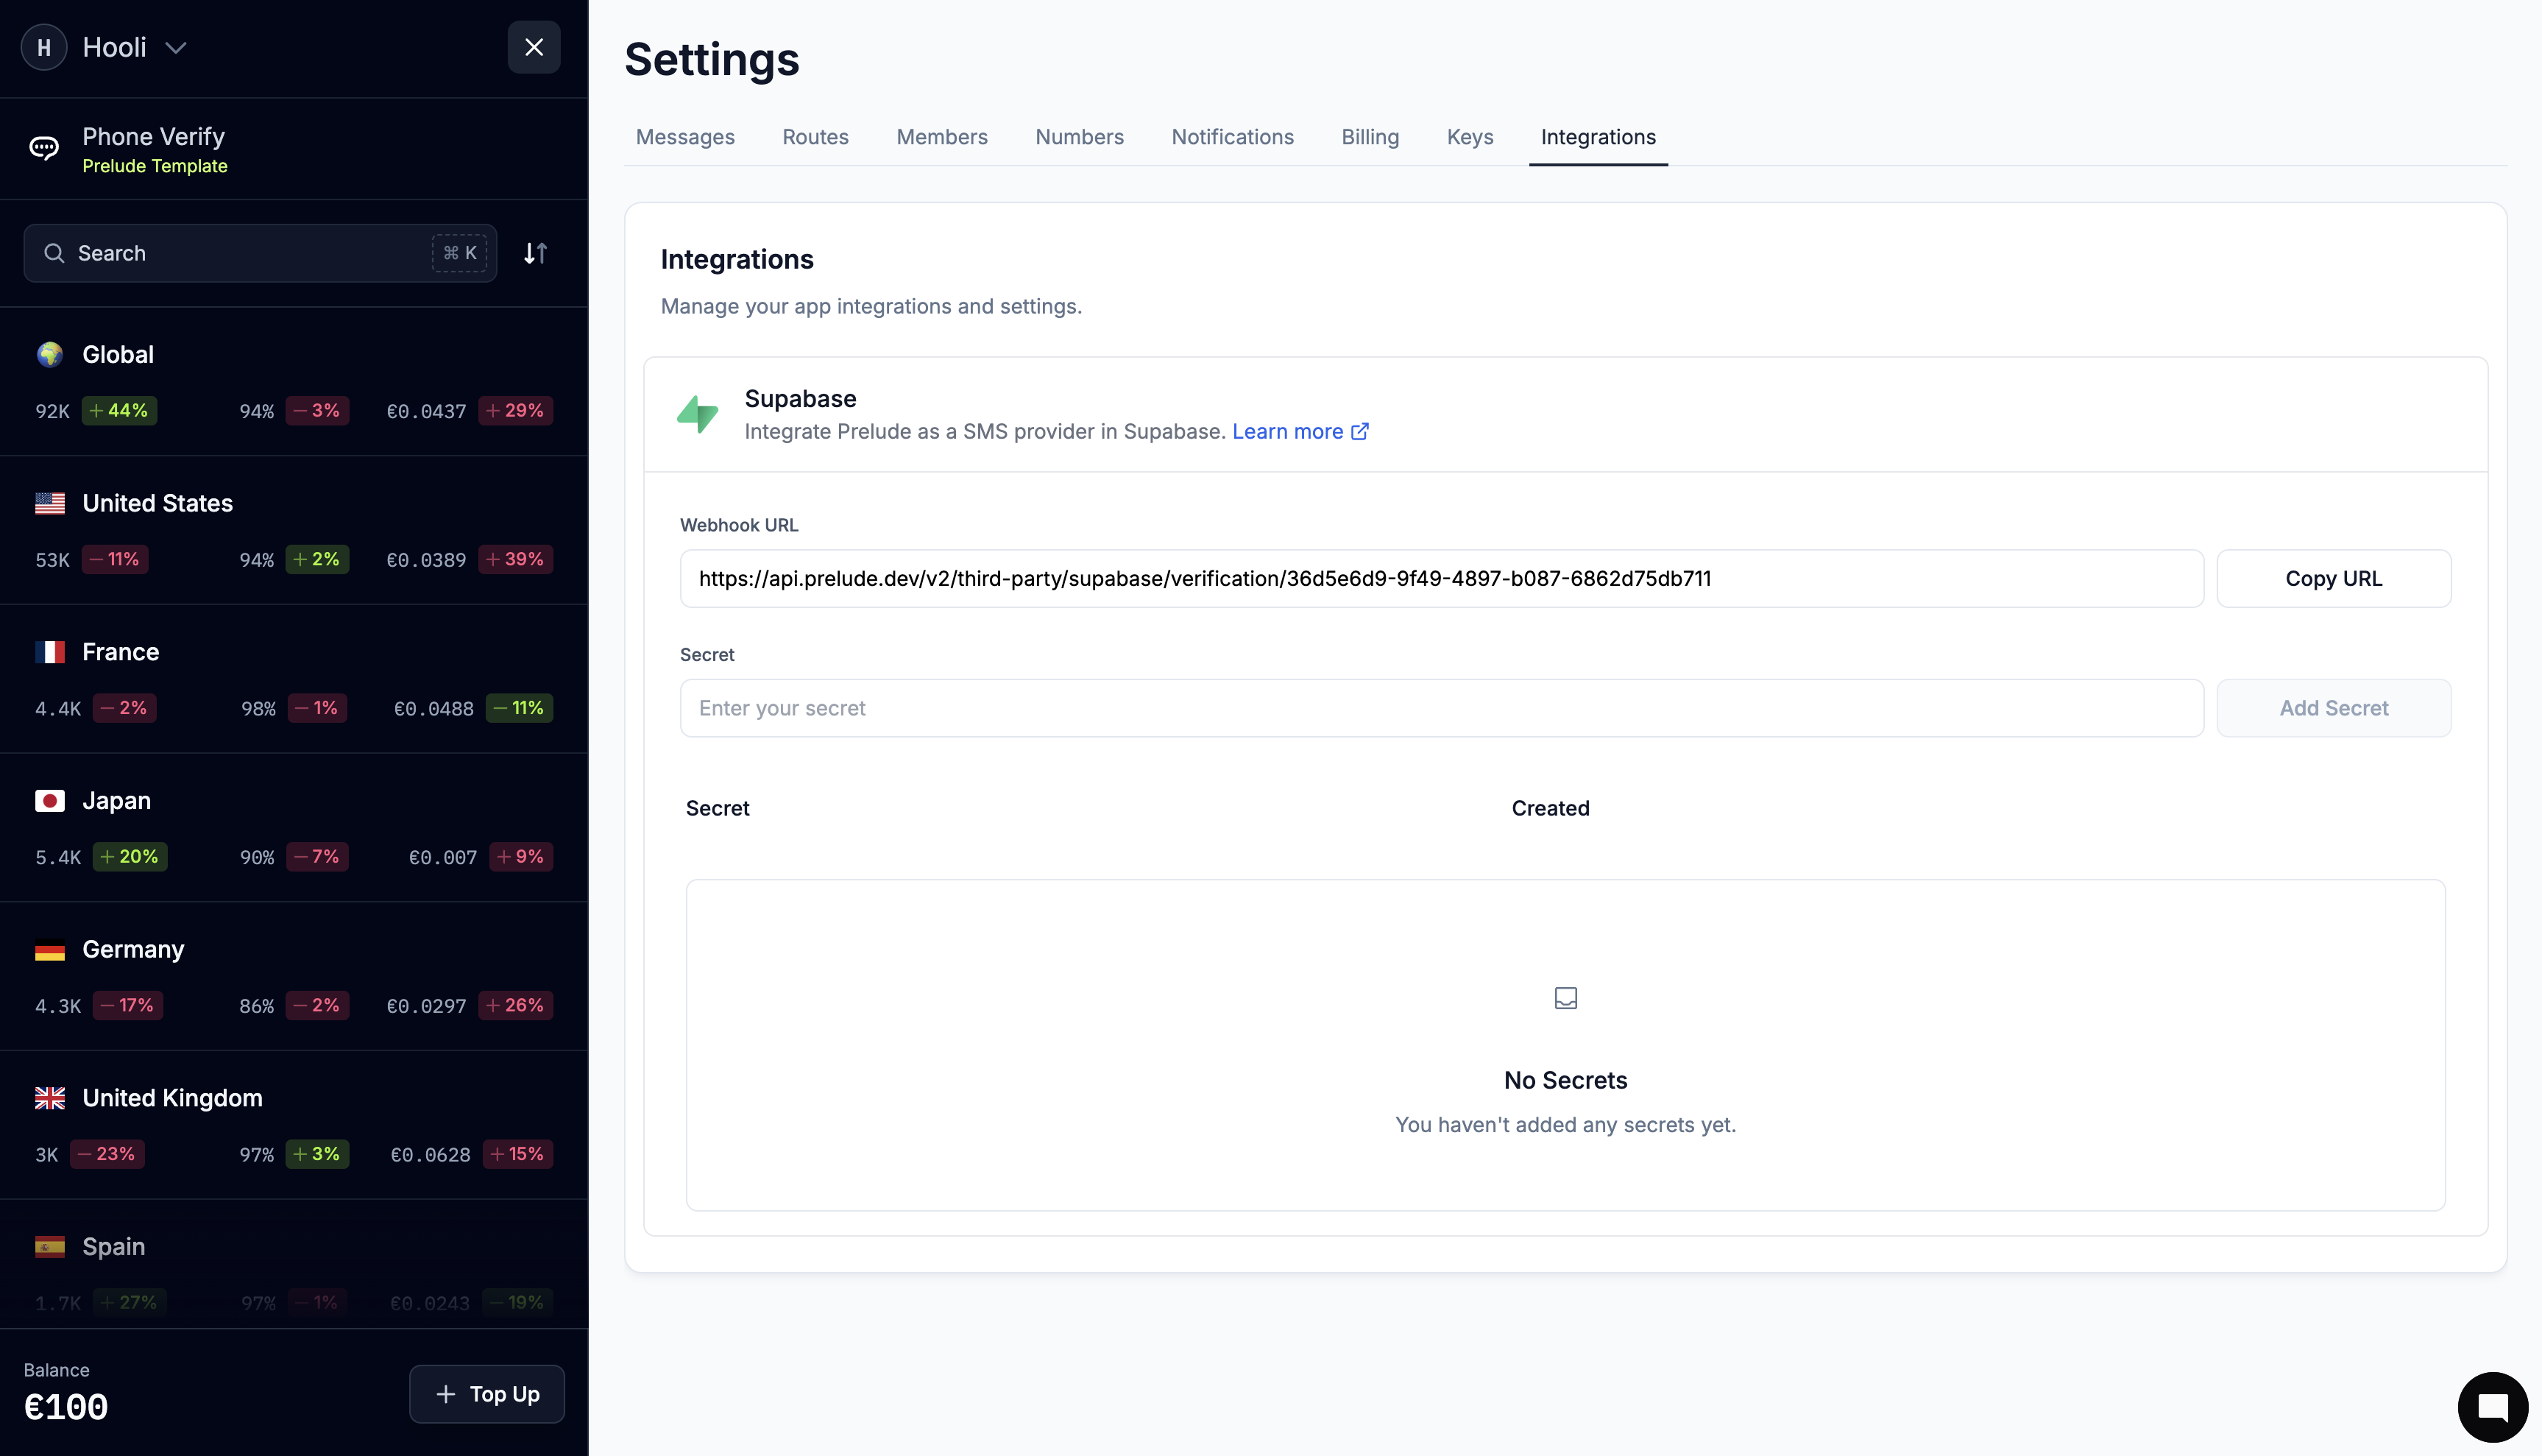Select the United Kingdom country row
The image size is (2542, 1456).
(x=294, y=1125)
